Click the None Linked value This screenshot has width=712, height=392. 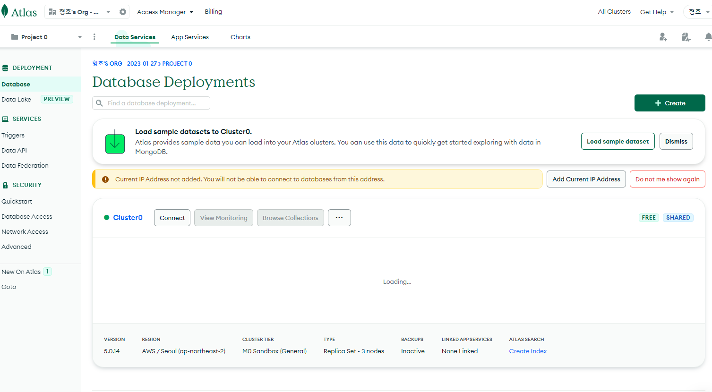pyautogui.click(x=460, y=351)
